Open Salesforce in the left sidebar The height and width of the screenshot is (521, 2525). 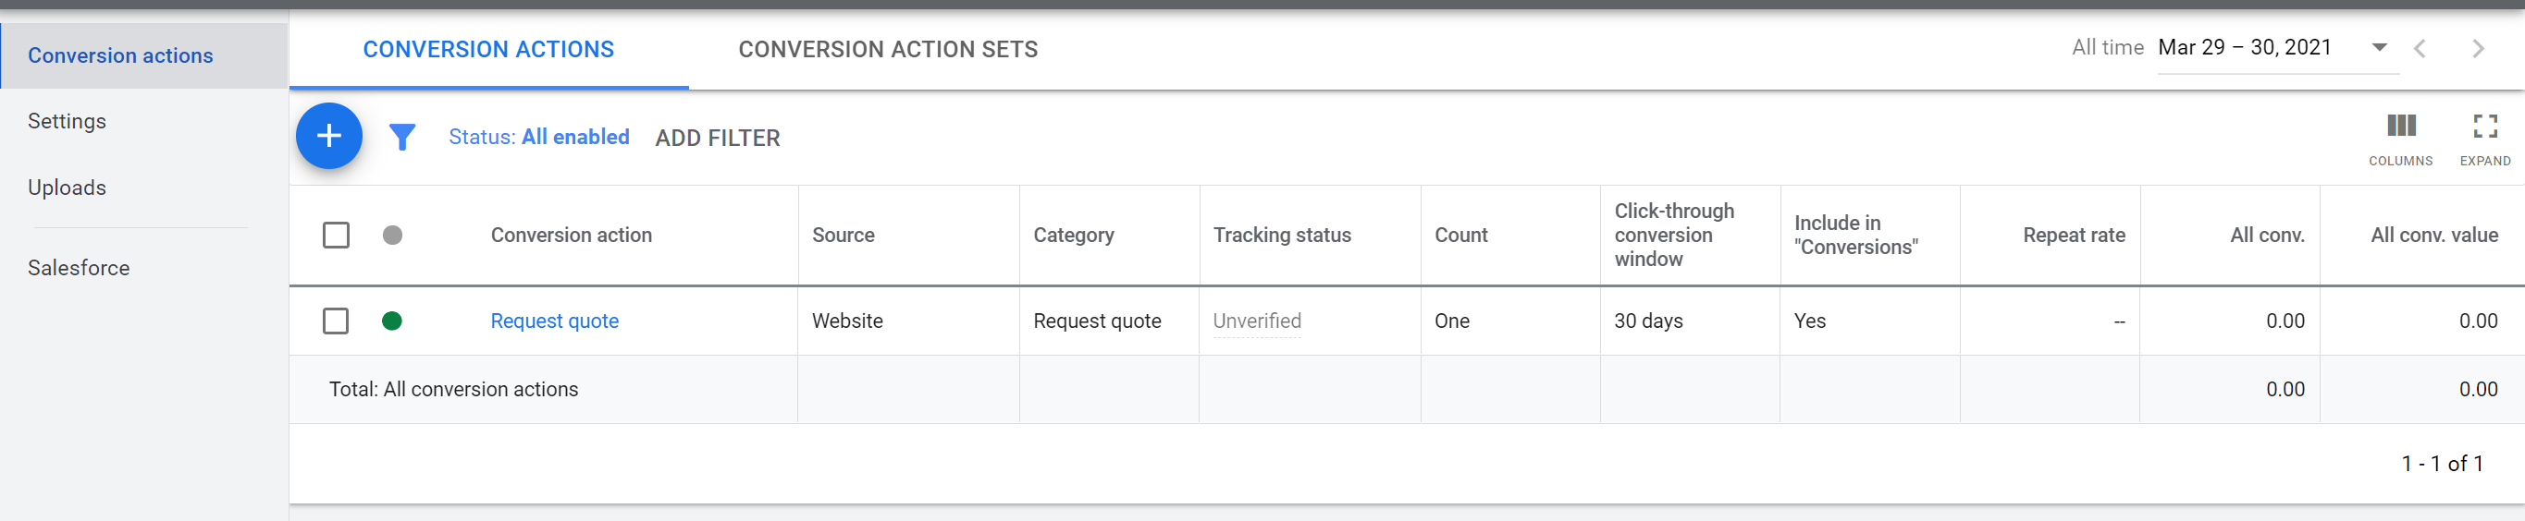[79, 268]
